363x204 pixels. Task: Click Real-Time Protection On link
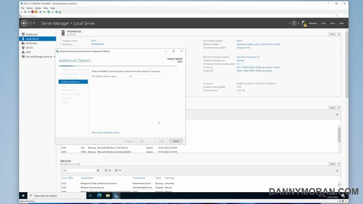coord(248,57)
